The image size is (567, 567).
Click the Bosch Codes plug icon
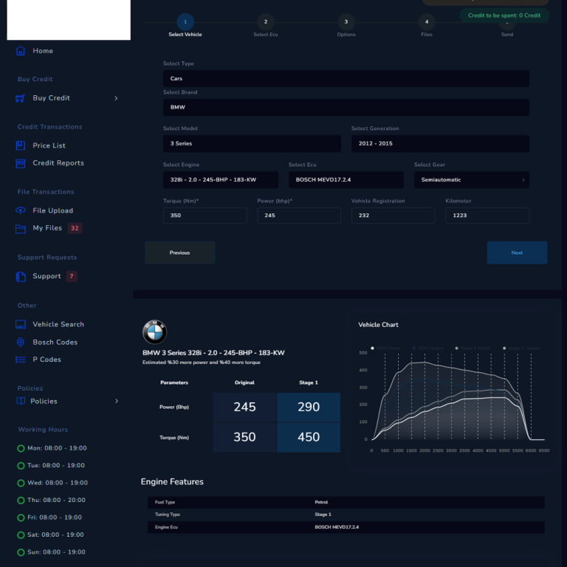21,342
